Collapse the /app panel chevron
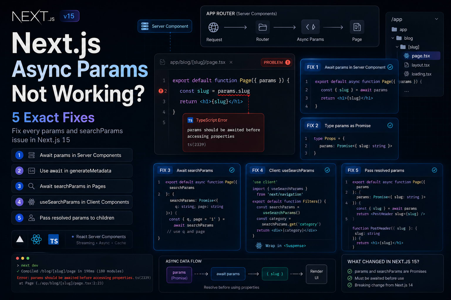The width and height of the screenshot is (451, 300). 437,19
